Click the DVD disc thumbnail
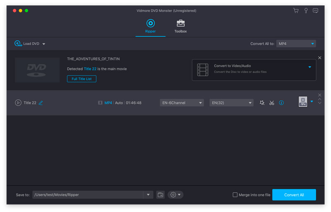The width and height of the screenshot is (331, 212). click(37, 70)
